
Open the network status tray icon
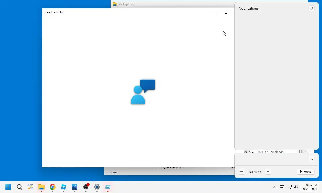290,187
